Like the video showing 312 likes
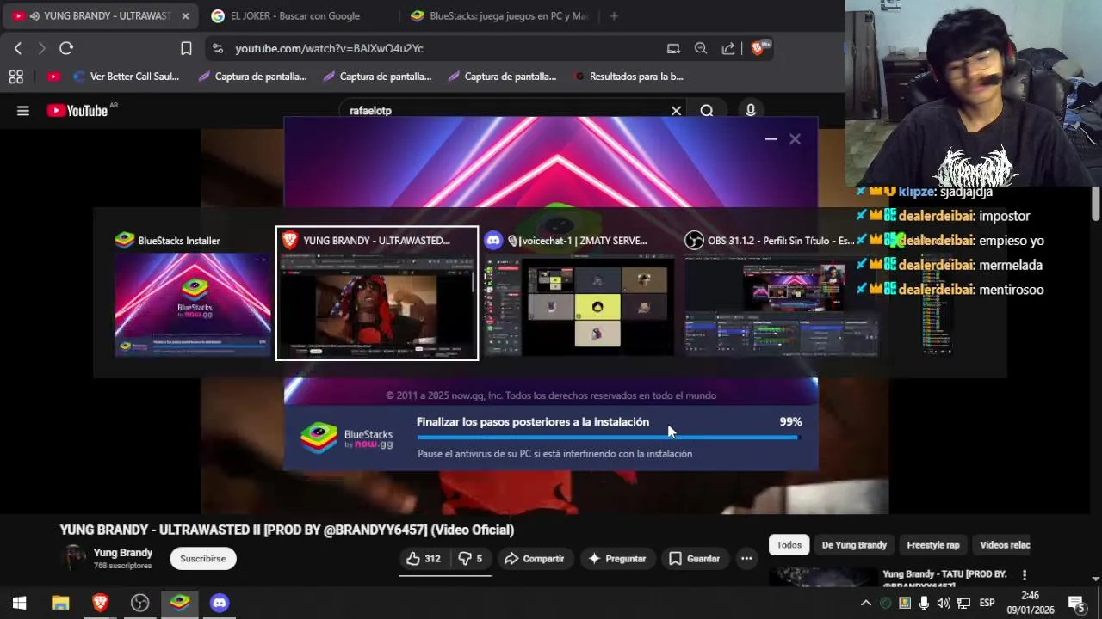Screen dimensions: 1102x619 click(423, 559)
